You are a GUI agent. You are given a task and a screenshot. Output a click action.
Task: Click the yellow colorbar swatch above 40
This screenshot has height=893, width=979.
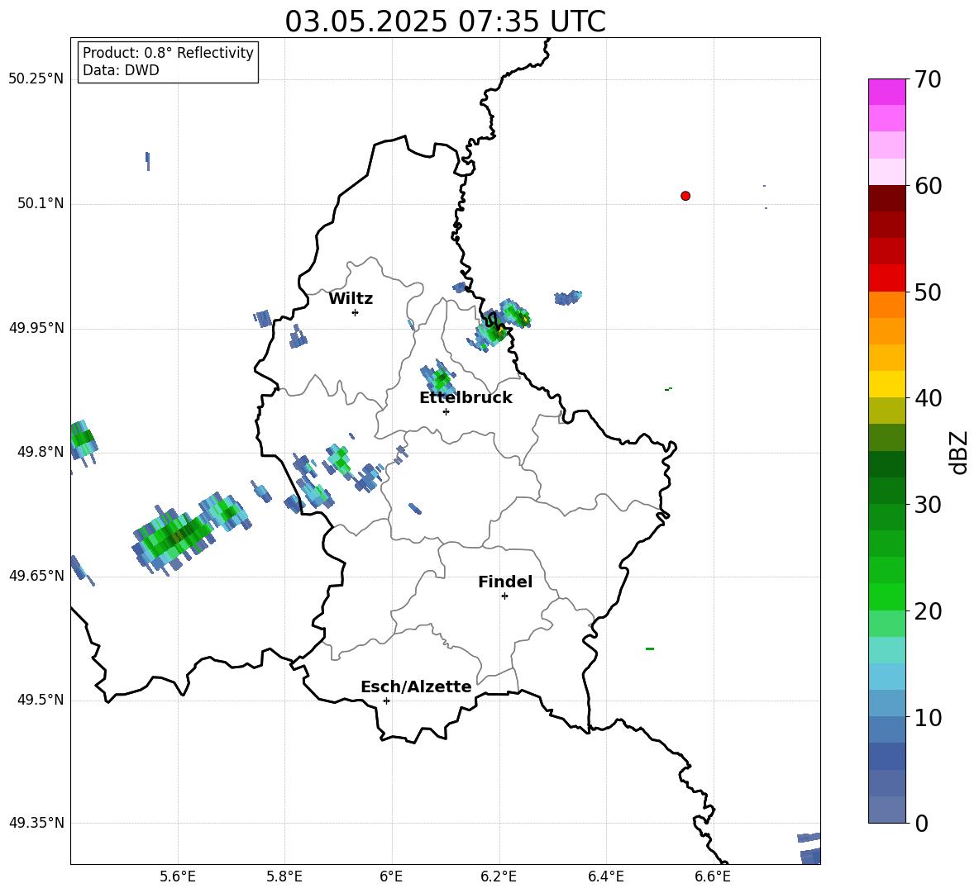887,384
